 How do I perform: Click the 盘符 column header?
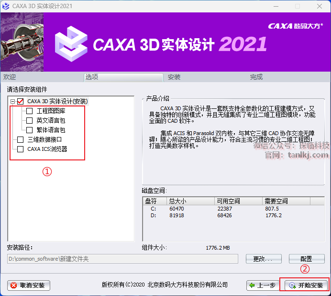pos(155,201)
